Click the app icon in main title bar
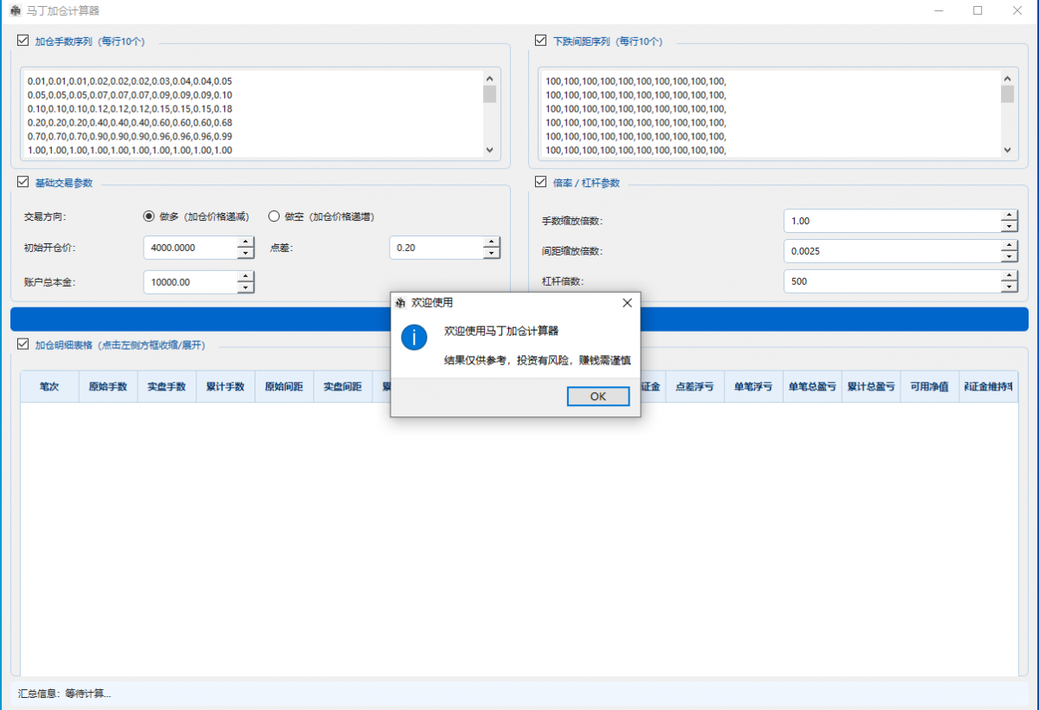The height and width of the screenshot is (710, 1039). click(x=15, y=11)
